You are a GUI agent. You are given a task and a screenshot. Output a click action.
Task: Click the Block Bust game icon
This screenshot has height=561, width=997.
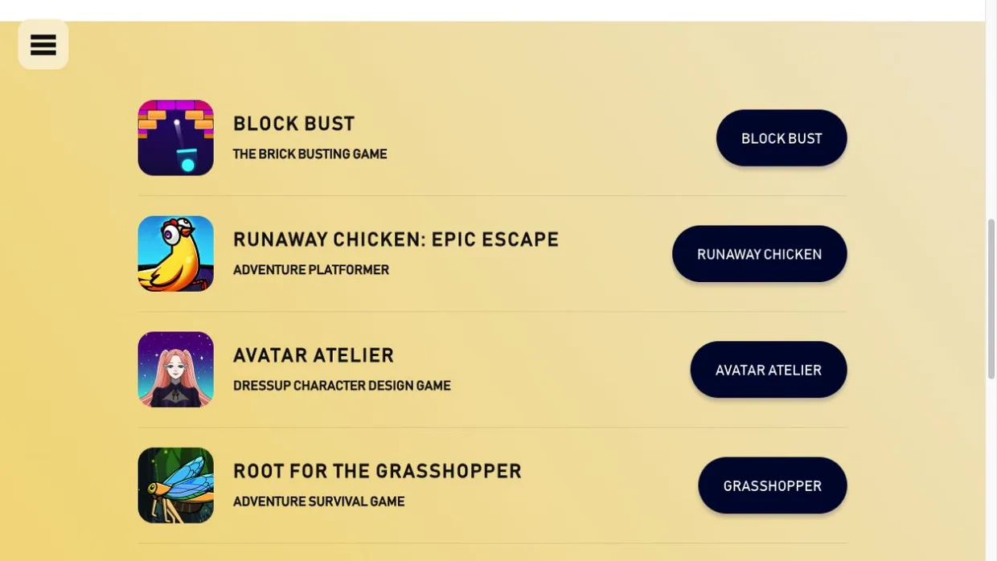click(x=175, y=137)
